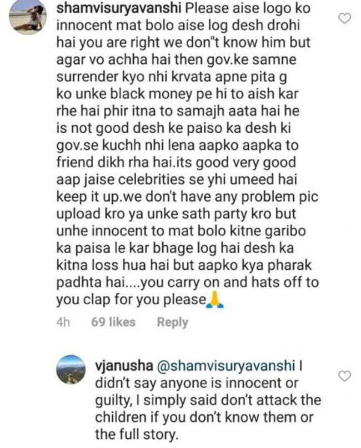361x448 pixels.
Task: View the 69 likes list
Action: [x=113, y=322]
